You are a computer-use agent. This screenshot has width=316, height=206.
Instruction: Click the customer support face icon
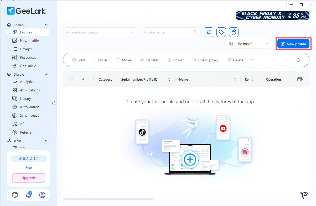pos(15,195)
